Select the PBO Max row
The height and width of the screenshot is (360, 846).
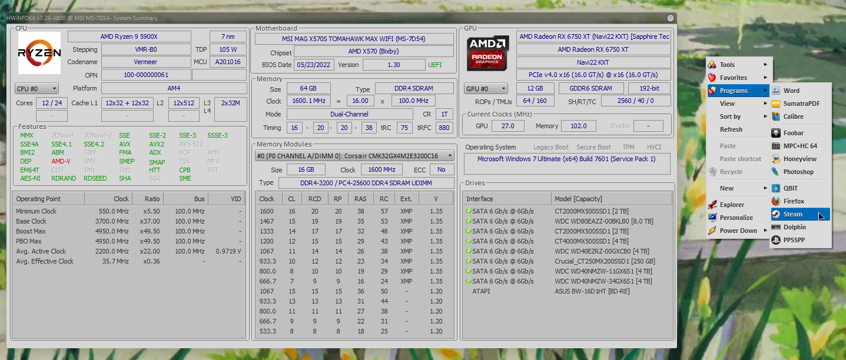[129, 241]
